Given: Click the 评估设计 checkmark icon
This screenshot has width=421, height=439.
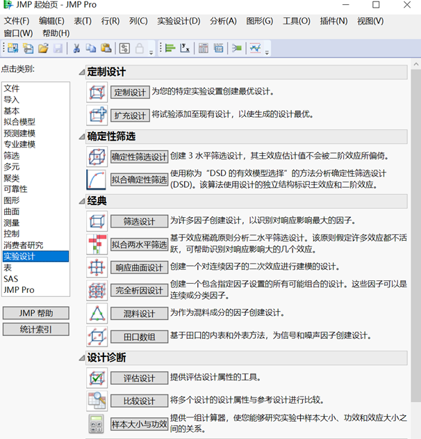Looking at the screenshot, I should (x=97, y=378).
